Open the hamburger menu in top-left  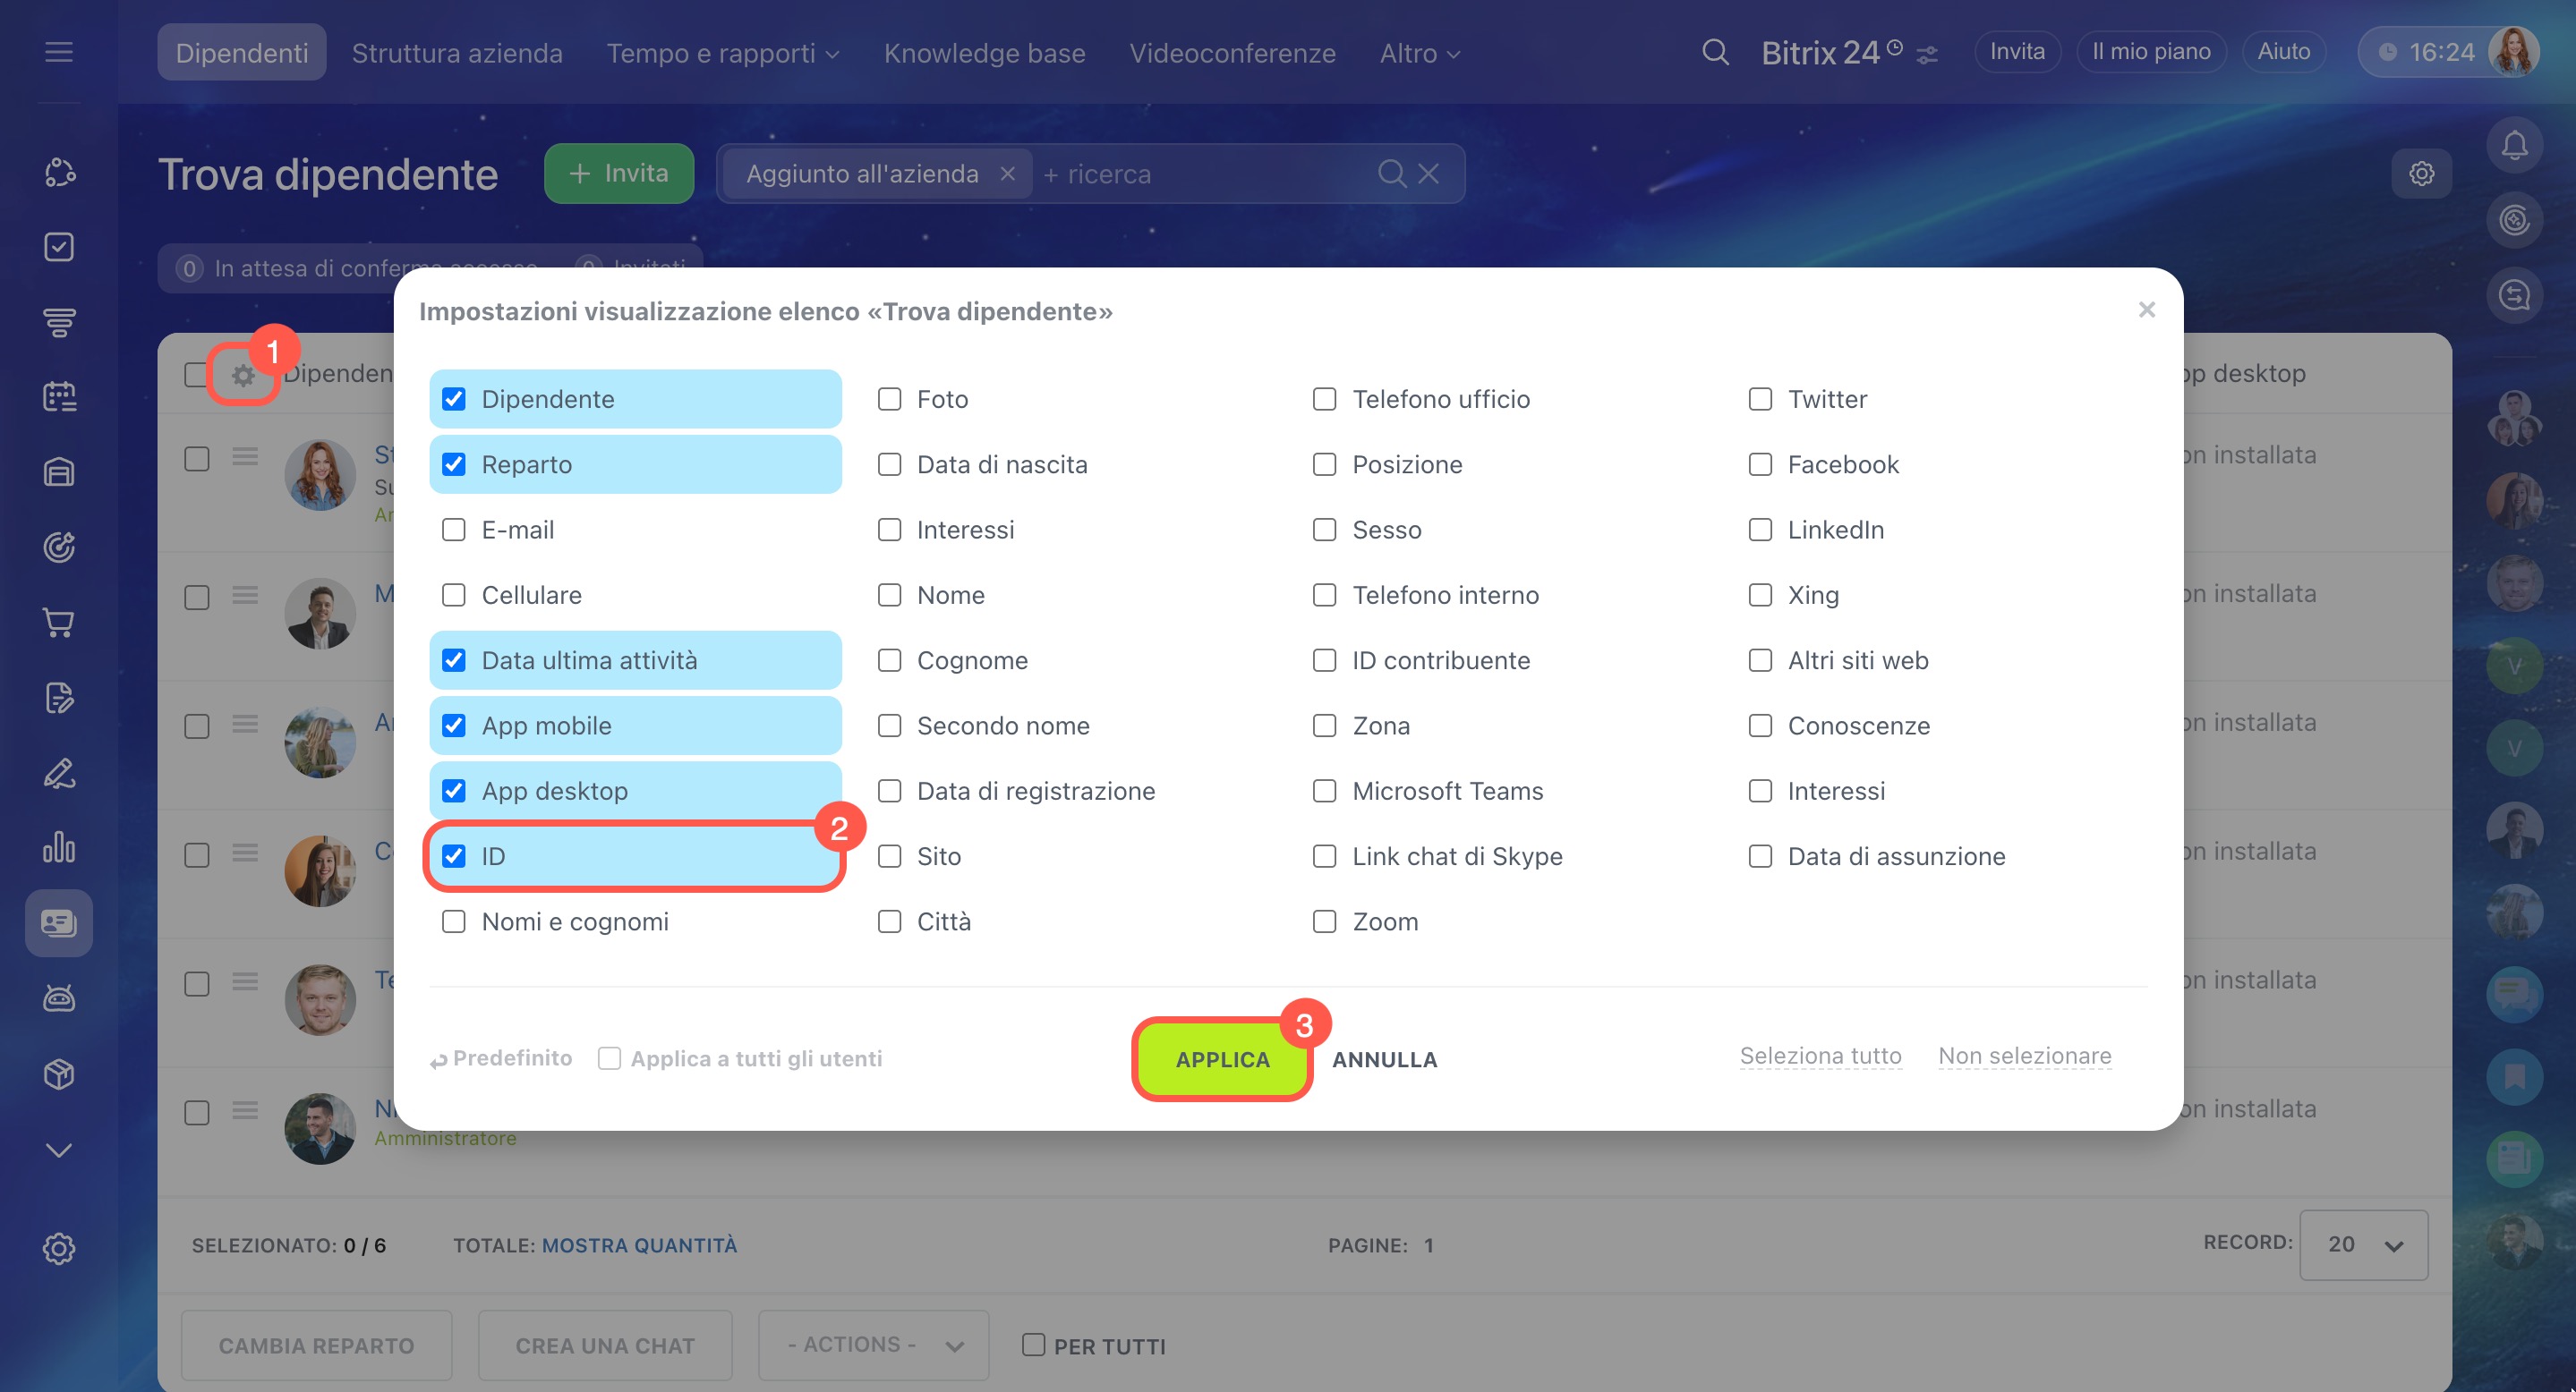tap(59, 52)
